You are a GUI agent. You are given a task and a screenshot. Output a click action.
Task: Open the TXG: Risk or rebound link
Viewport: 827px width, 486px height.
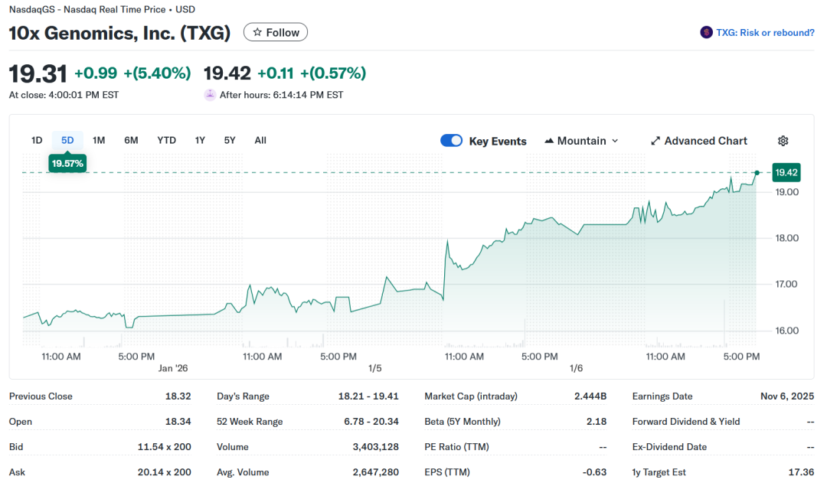pyautogui.click(x=765, y=33)
